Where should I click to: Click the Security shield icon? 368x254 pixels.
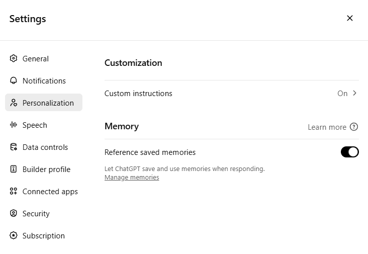tap(14, 213)
